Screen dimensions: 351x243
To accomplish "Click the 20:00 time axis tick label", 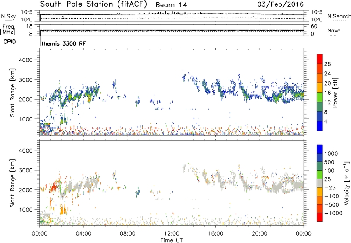I will pyautogui.click(x=259, y=234).
